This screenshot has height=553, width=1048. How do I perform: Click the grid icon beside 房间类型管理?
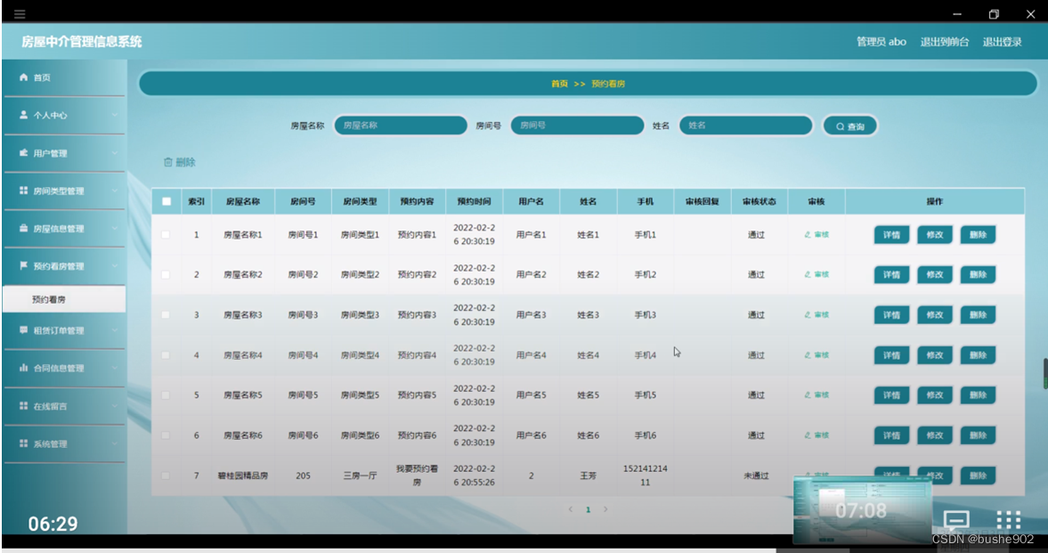[24, 191]
